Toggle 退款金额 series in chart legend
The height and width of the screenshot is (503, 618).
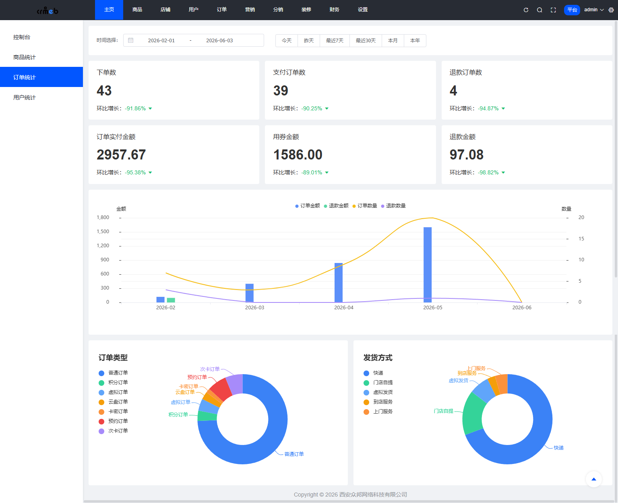pyautogui.click(x=336, y=206)
